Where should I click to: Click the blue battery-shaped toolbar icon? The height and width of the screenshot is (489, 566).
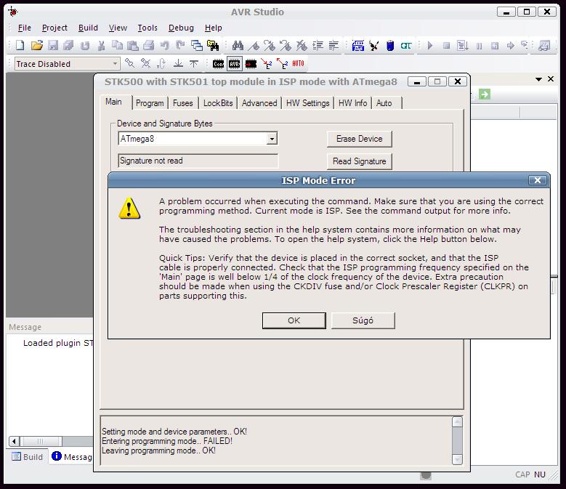pos(390,46)
